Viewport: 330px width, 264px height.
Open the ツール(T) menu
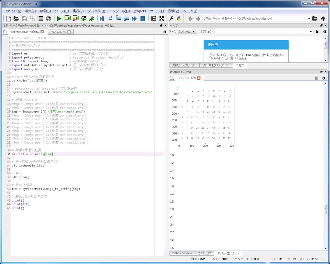157,11
